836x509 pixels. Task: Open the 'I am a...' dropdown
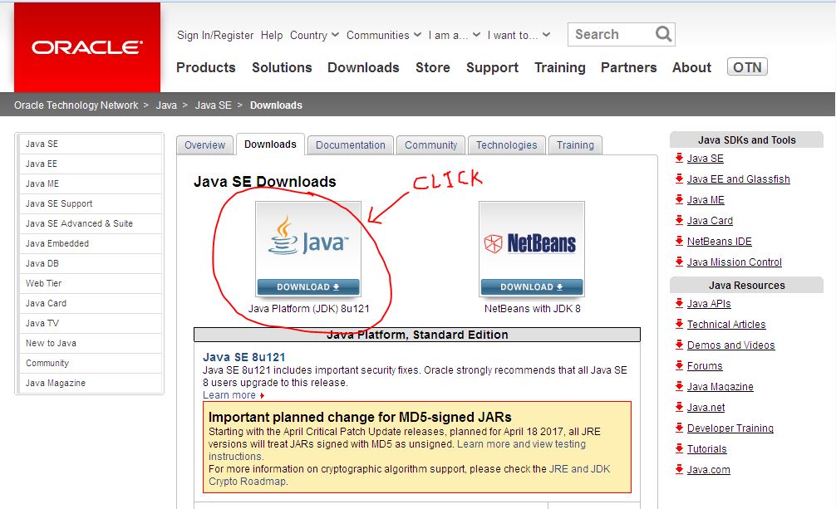pos(455,35)
